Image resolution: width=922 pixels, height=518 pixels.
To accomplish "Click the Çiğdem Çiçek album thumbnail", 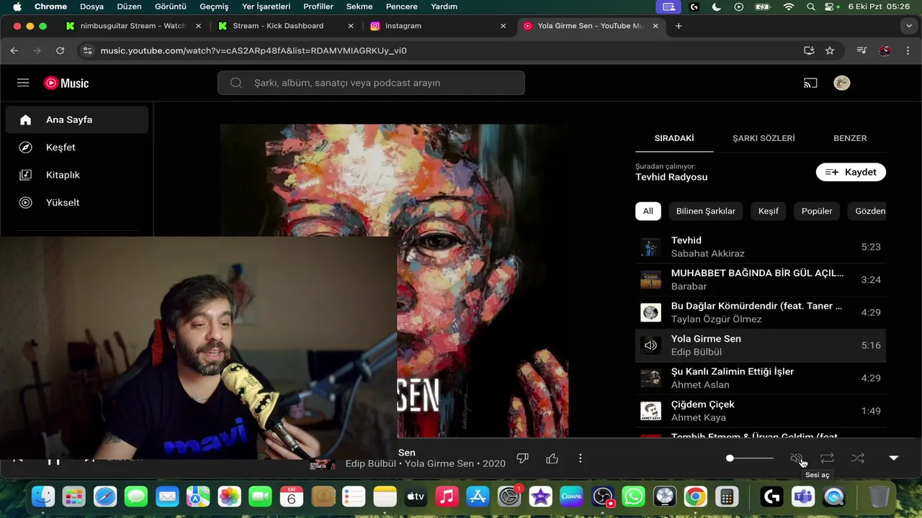I will click(x=650, y=411).
